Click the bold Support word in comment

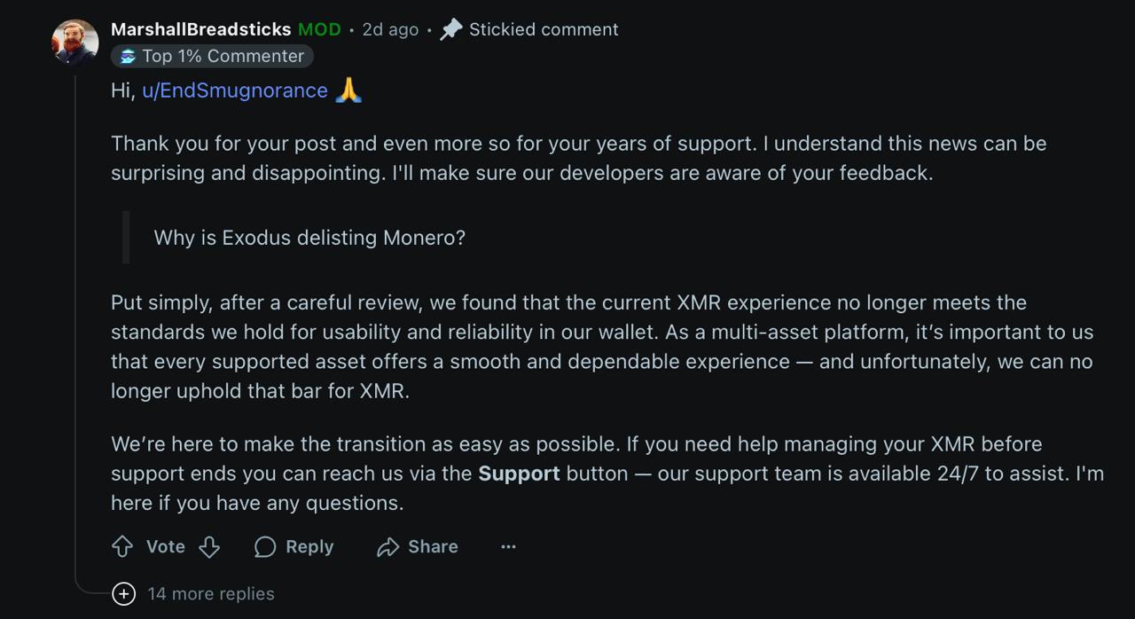pyautogui.click(x=519, y=474)
